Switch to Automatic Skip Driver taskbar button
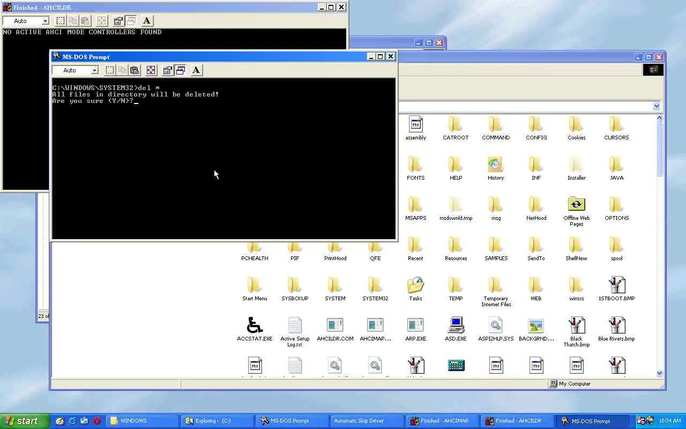The image size is (686, 429). pyautogui.click(x=368, y=421)
